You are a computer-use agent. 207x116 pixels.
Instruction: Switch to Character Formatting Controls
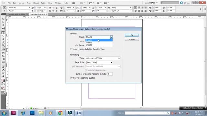[4, 8]
